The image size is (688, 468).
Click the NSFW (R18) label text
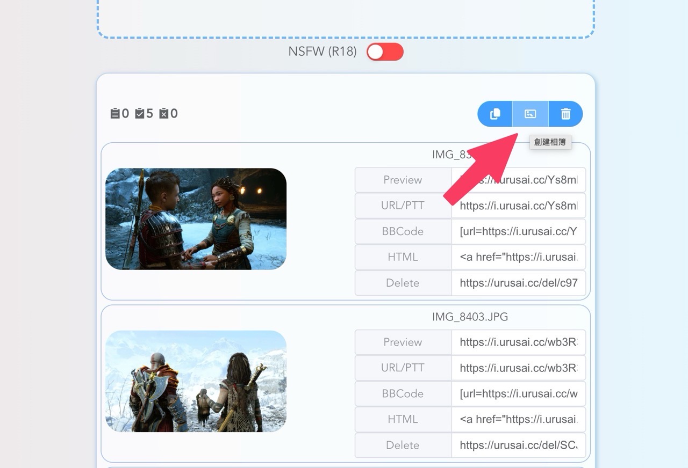click(322, 52)
